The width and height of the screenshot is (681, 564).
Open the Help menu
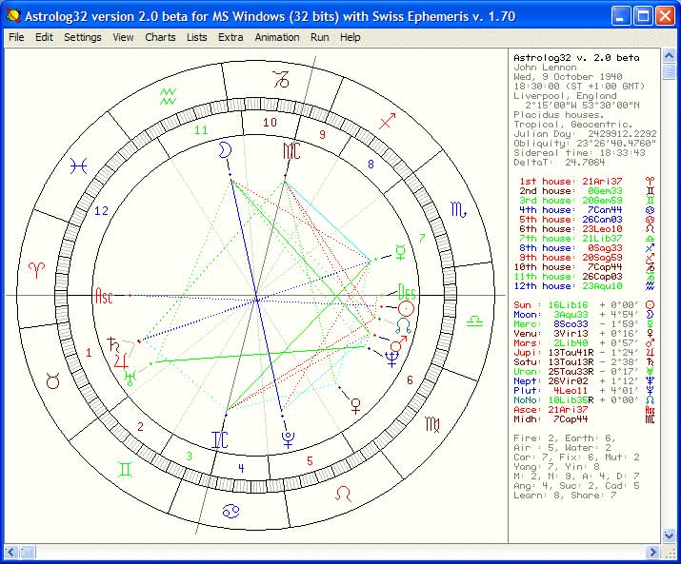click(351, 37)
